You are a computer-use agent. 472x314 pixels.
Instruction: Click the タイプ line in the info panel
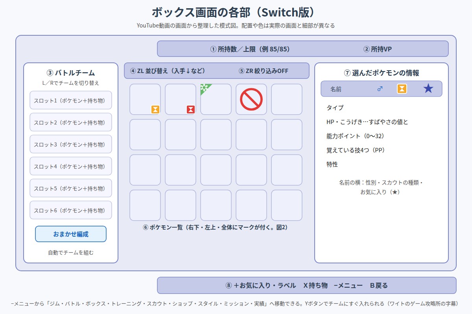point(335,108)
